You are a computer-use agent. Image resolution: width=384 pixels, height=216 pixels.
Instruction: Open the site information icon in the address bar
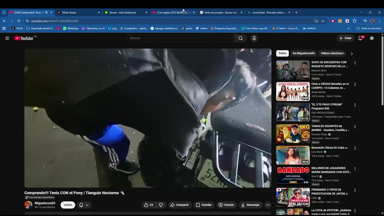[27, 21]
